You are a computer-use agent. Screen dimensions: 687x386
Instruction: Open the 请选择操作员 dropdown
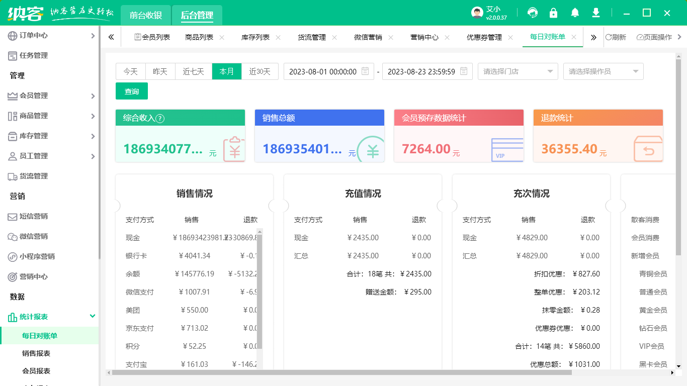point(603,71)
